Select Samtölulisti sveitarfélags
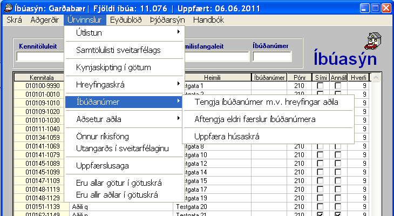This screenshot has width=394, height=216. pyautogui.click(x=124, y=50)
